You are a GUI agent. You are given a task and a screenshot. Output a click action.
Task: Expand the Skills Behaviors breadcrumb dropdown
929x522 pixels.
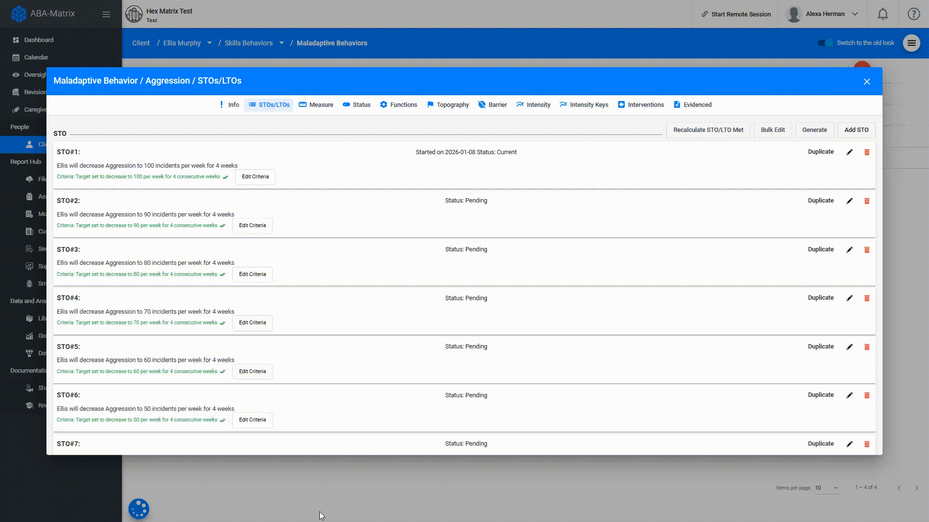click(282, 43)
